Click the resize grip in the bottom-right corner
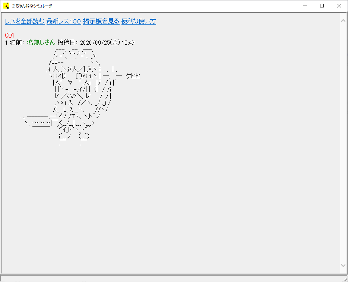The image size is (348, 282). tap(345, 279)
